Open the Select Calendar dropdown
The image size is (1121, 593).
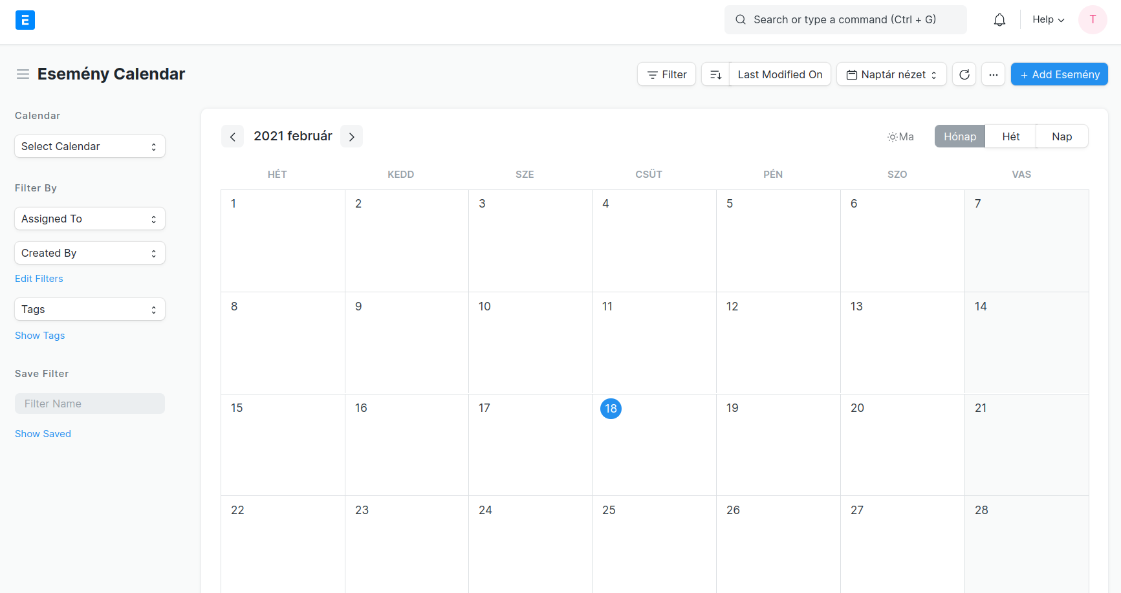pos(89,146)
